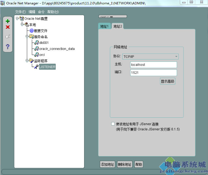Click the LISTENER listener icon
Image resolution: width=208 pixels, height=175 pixels.
(36, 67)
